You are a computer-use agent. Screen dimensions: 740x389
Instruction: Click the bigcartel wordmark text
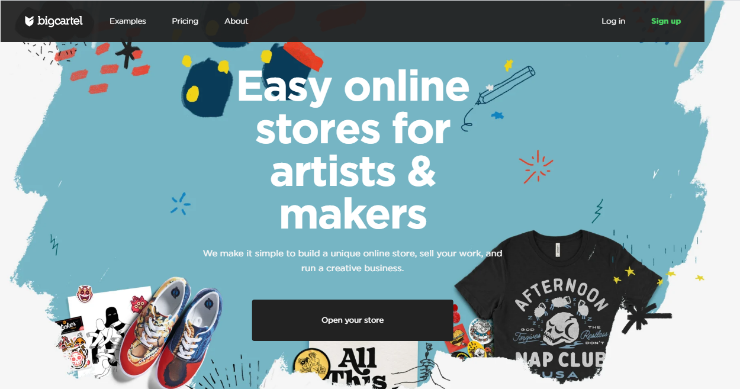(60, 21)
